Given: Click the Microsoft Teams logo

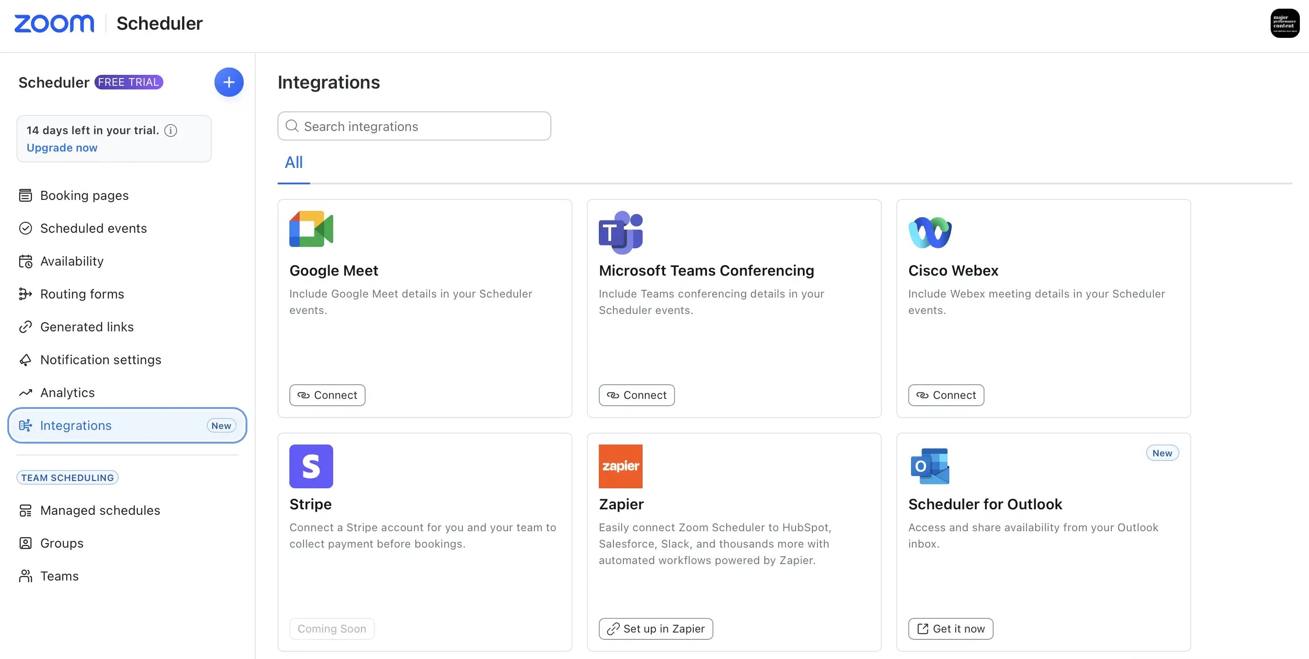Looking at the screenshot, I should coord(620,232).
